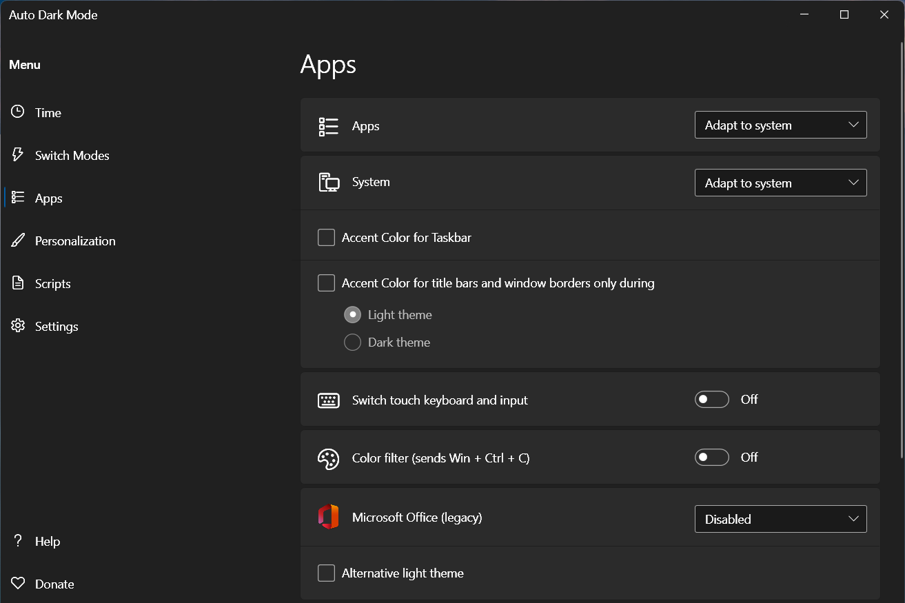The width and height of the screenshot is (905, 603).
Task: Click the question mark Help icon
Action: tap(18, 540)
